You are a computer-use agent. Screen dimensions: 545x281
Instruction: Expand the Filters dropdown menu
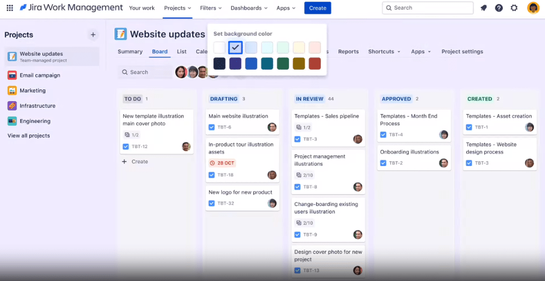click(x=211, y=8)
